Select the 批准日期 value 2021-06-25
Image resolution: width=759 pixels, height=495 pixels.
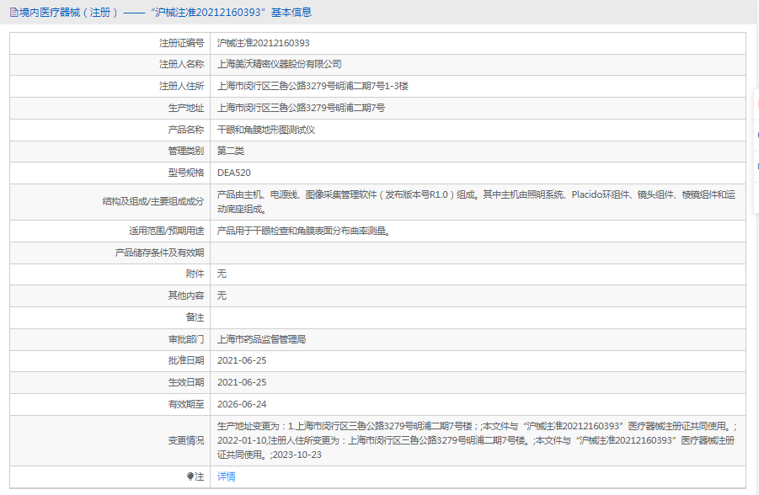(x=242, y=360)
